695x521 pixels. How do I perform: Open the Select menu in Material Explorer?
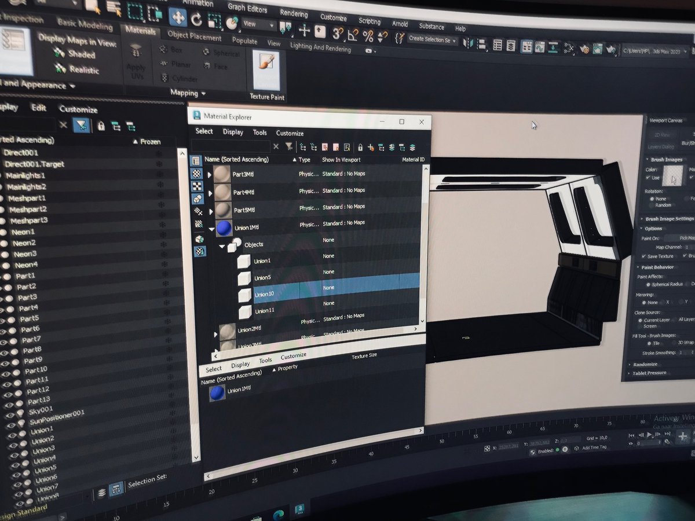click(204, 131)
